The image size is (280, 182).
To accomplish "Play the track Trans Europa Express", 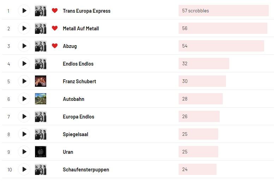I will (x=24, y=11).
